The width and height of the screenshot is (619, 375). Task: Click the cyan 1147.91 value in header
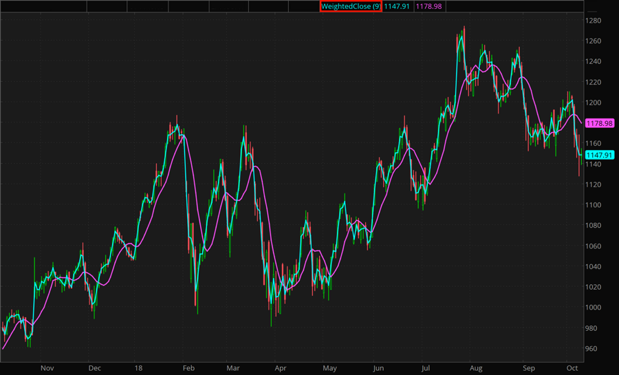pyautogui.click(x=397, y=6)
